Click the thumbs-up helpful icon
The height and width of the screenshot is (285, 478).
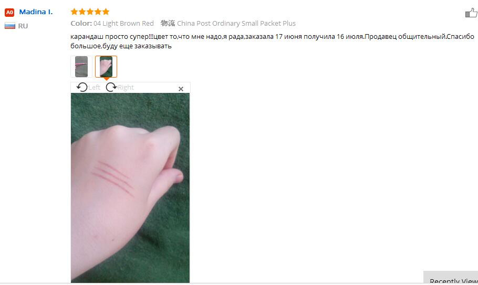tap(471, 13)
